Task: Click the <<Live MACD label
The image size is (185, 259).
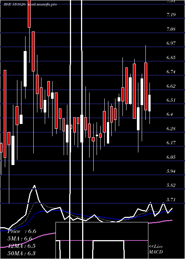Action: [156, 249]
